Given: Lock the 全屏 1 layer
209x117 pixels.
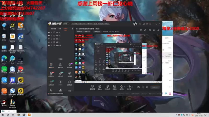Looking at the screenshot, I should coord(51,42).
